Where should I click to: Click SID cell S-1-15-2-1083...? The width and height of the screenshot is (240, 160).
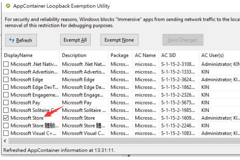pyautogui.click(x=178, y=133)
